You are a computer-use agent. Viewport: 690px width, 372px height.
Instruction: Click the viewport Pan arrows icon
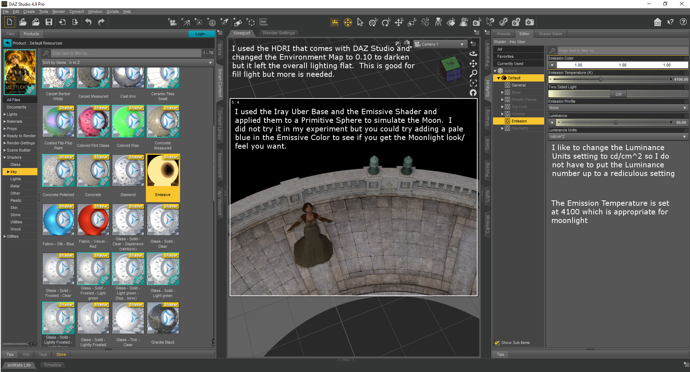coord(473,64)
